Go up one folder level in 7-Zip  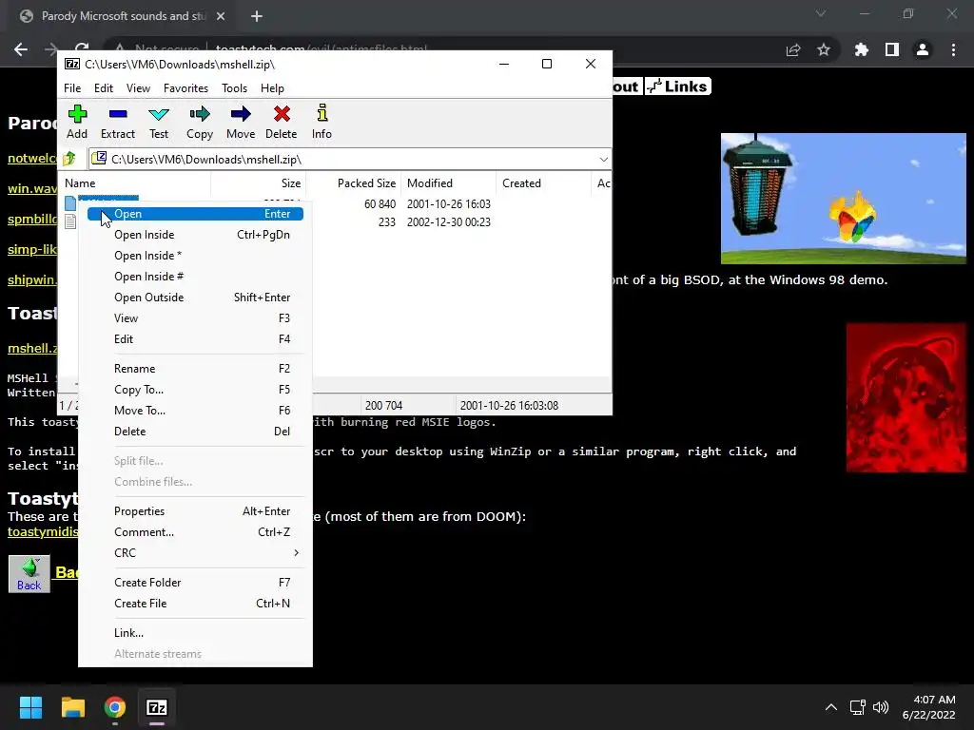click(69, 159)
